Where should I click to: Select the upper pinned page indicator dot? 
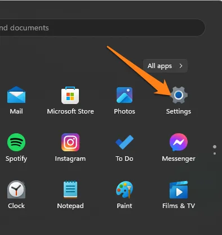tap(215, 147)
